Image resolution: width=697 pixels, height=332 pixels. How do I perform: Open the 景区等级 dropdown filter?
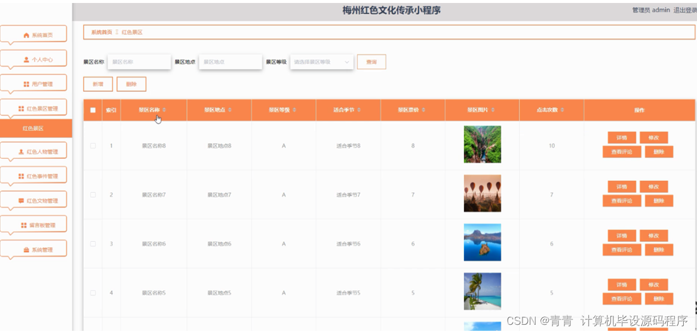pos(322,62)
